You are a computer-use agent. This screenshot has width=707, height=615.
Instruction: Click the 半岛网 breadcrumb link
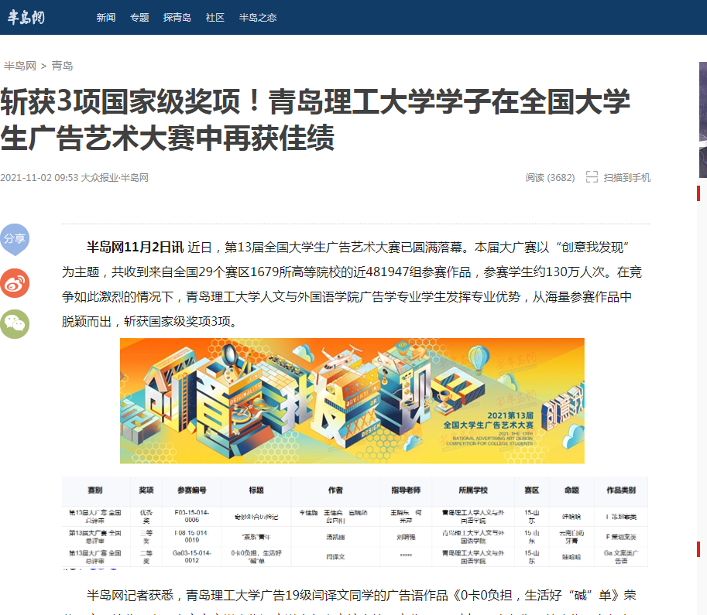pyautogui.click(x=20, y=66)
